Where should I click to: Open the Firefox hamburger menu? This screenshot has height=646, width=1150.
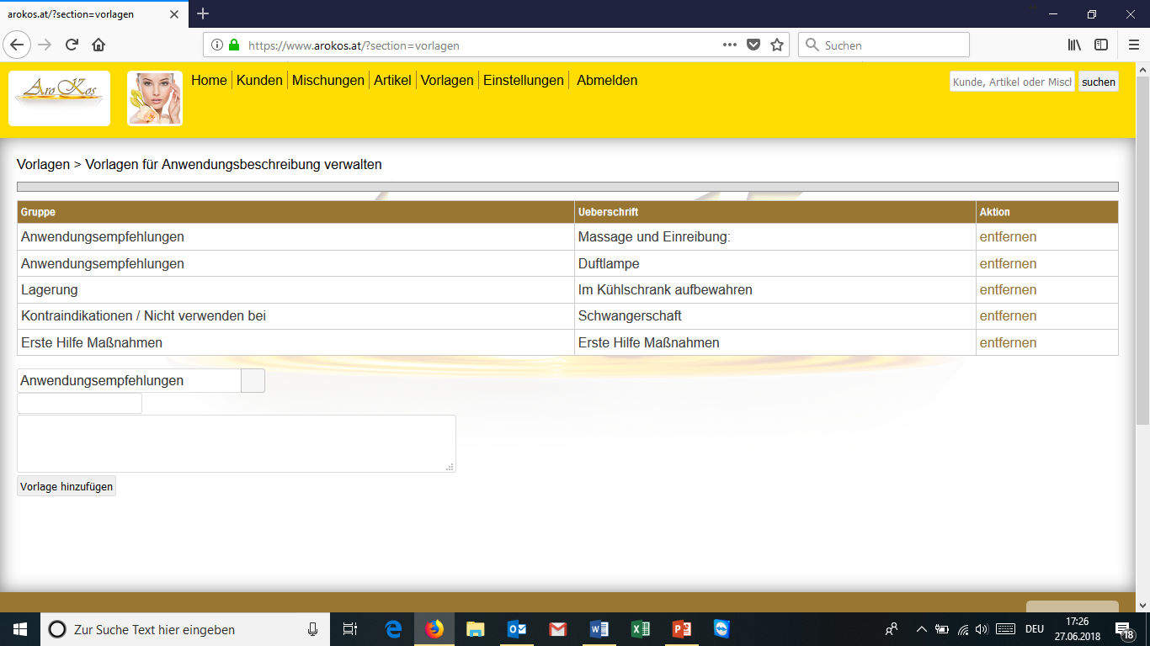pyautogui.click(x=1133, y=45)
